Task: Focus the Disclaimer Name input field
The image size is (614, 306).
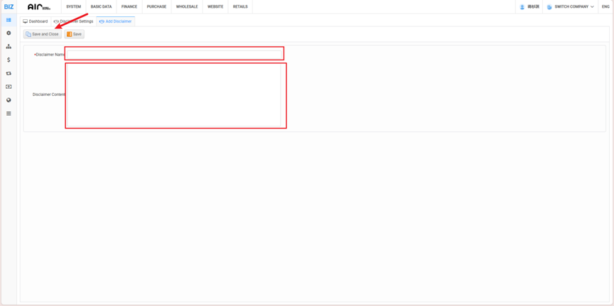Action: [174, 54]
